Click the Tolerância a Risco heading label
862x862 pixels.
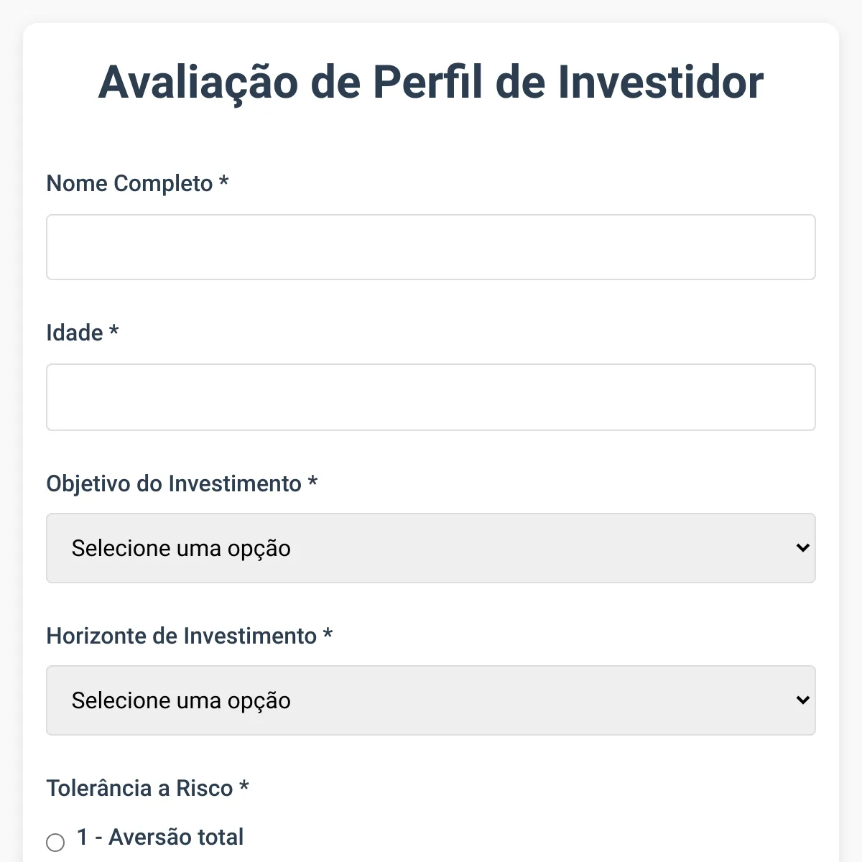point(139,788)
